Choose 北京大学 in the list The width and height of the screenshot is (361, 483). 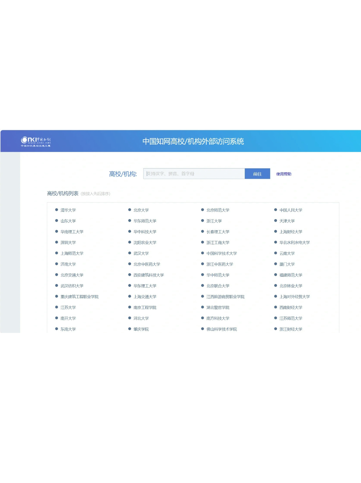[x=141, y=210]
